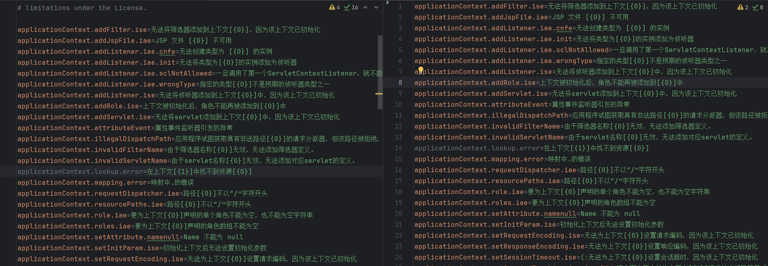Screen dimensions: 768x266
Task: Click 'addListener.iae.init' line in left editor
Action: pos(157,62)
